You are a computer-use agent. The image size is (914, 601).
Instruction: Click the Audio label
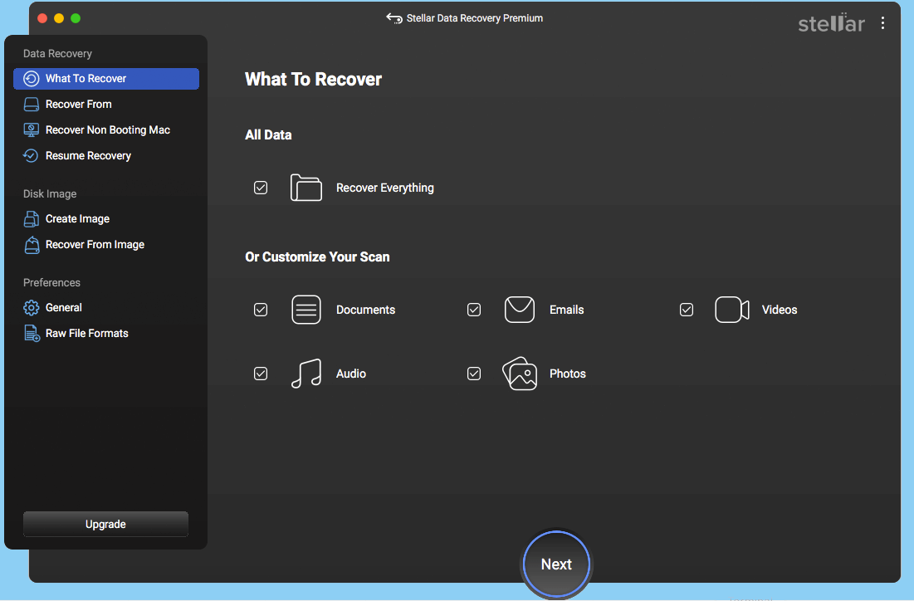[x=351, y=374]
